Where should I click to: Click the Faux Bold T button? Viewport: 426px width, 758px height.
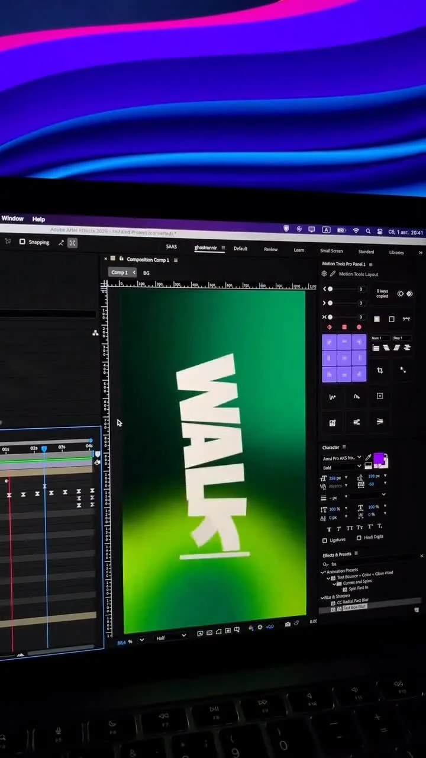click(x=329, y=528)
